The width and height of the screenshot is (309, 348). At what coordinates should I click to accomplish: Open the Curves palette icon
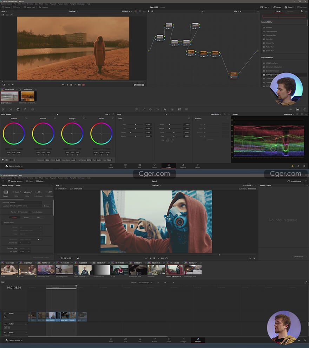click(136, 109)
